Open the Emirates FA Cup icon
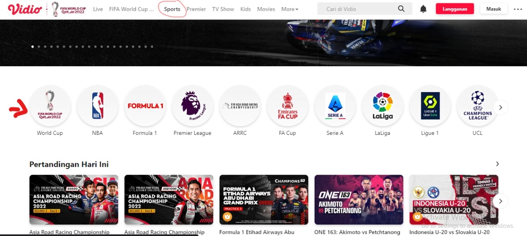This screenshot has height=236, width=527. pos(287,106)
